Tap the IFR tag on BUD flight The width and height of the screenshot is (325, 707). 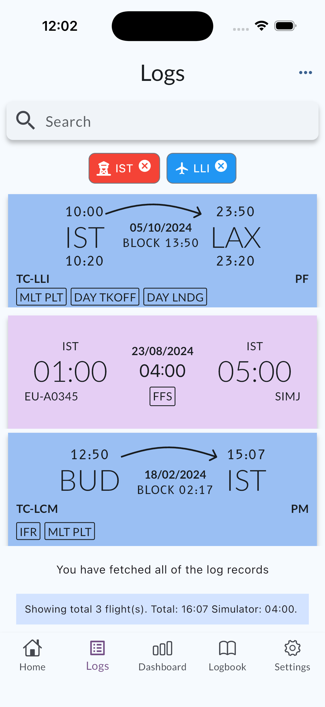pyautogui.click(x=28, y=531)
